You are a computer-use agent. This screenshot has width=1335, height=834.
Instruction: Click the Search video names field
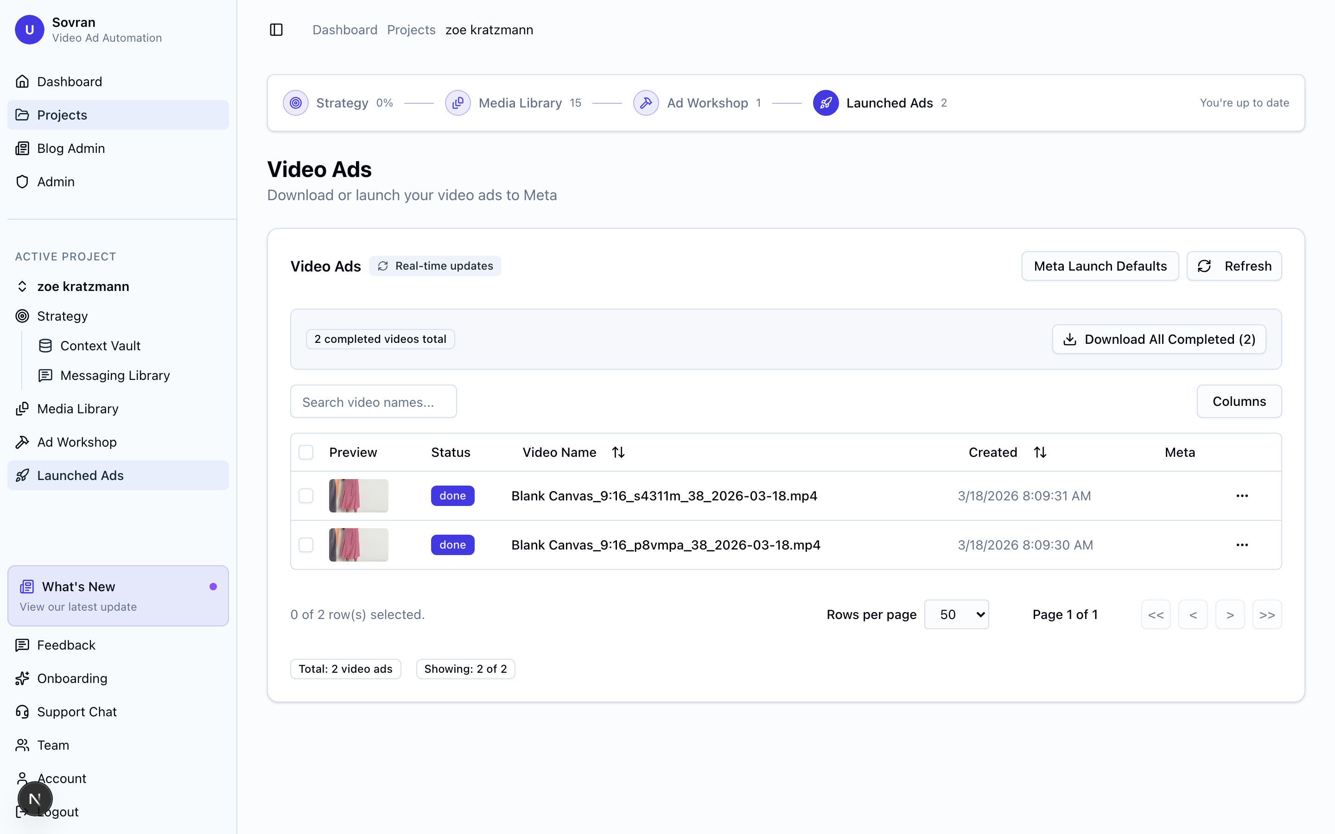coord(373,402)
